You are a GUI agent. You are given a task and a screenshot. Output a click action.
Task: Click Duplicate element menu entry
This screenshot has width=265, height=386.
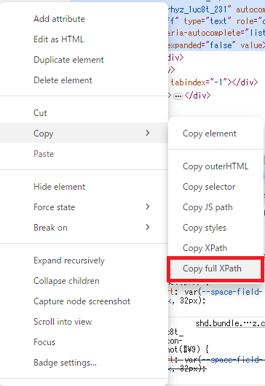(x=68, y=60)
